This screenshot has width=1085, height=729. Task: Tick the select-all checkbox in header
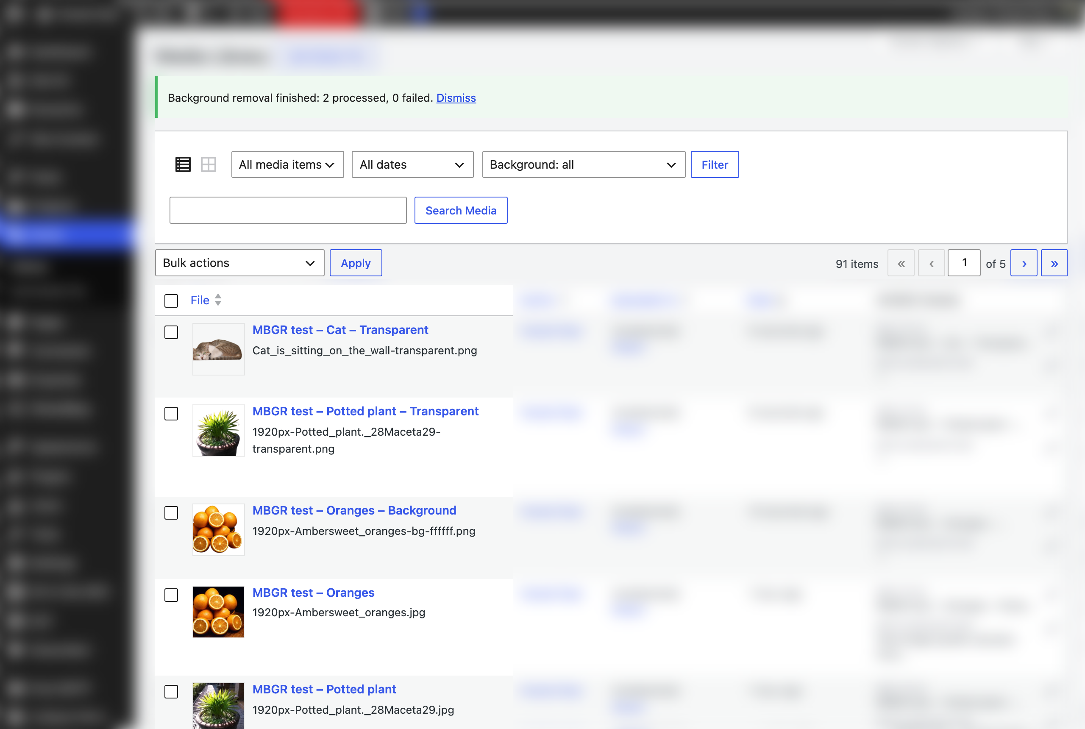click(171, 301)
